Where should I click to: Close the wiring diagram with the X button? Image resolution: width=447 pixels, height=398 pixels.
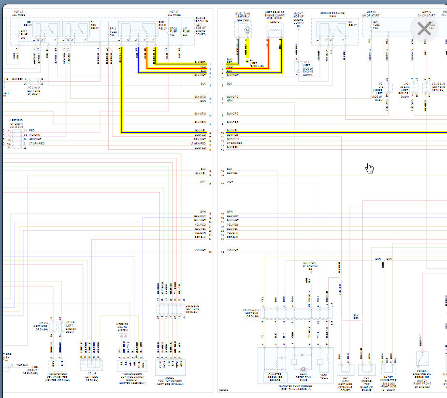424,29
